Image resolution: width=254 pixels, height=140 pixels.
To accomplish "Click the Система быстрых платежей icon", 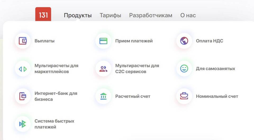I will point(23,124).
